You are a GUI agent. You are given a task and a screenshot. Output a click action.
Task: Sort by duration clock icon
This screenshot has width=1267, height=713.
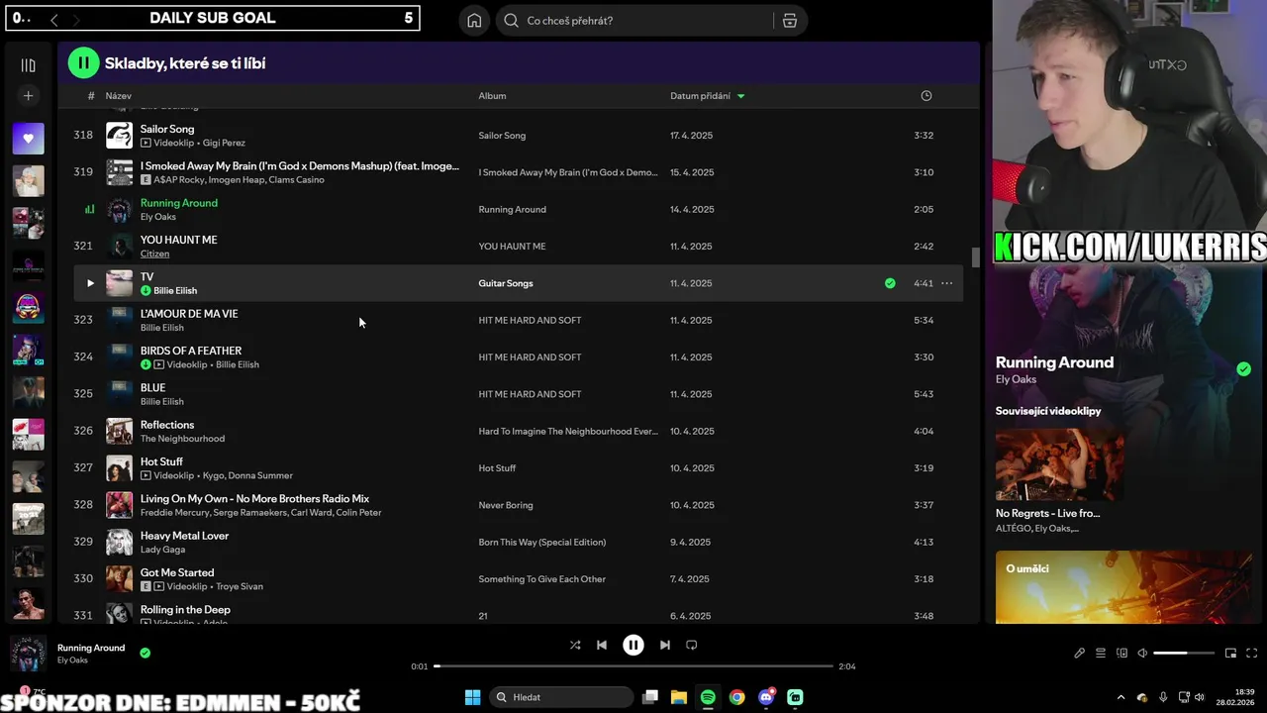point(926,96)
